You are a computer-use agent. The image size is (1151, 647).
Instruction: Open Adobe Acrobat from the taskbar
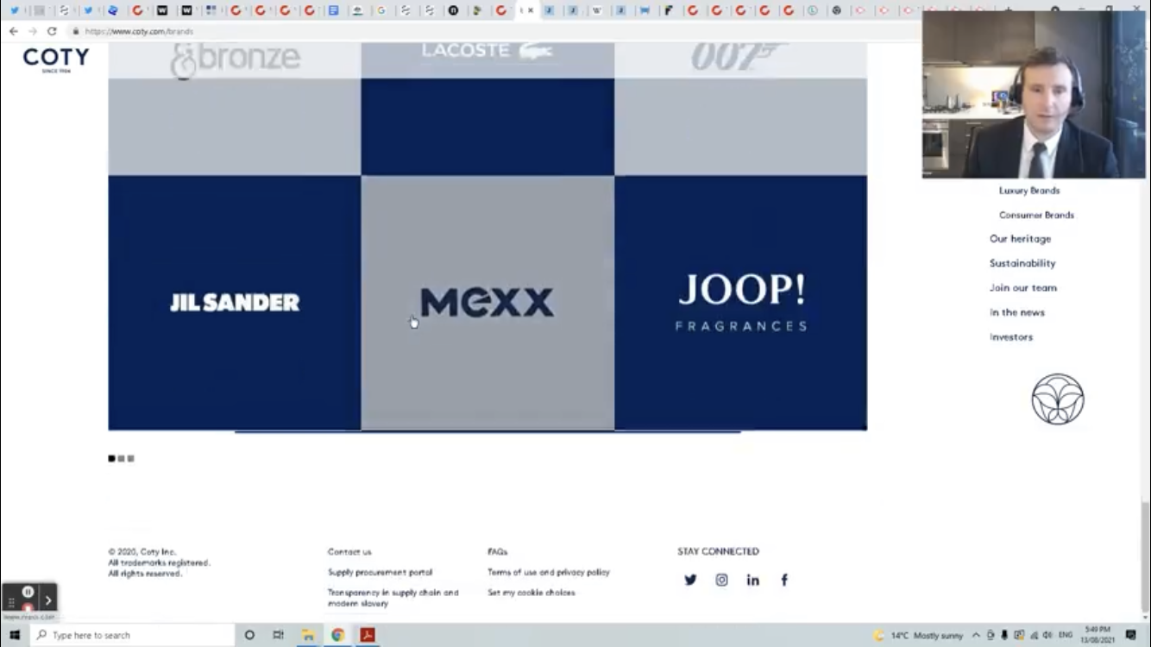pyautogui.click(x=367, y=635)
